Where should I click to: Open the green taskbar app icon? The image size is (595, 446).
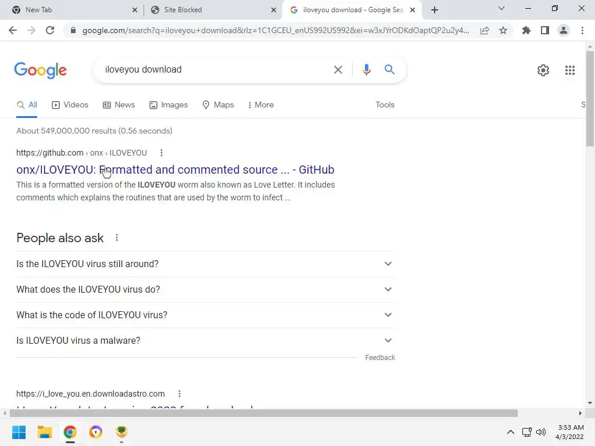pos(121,432)
